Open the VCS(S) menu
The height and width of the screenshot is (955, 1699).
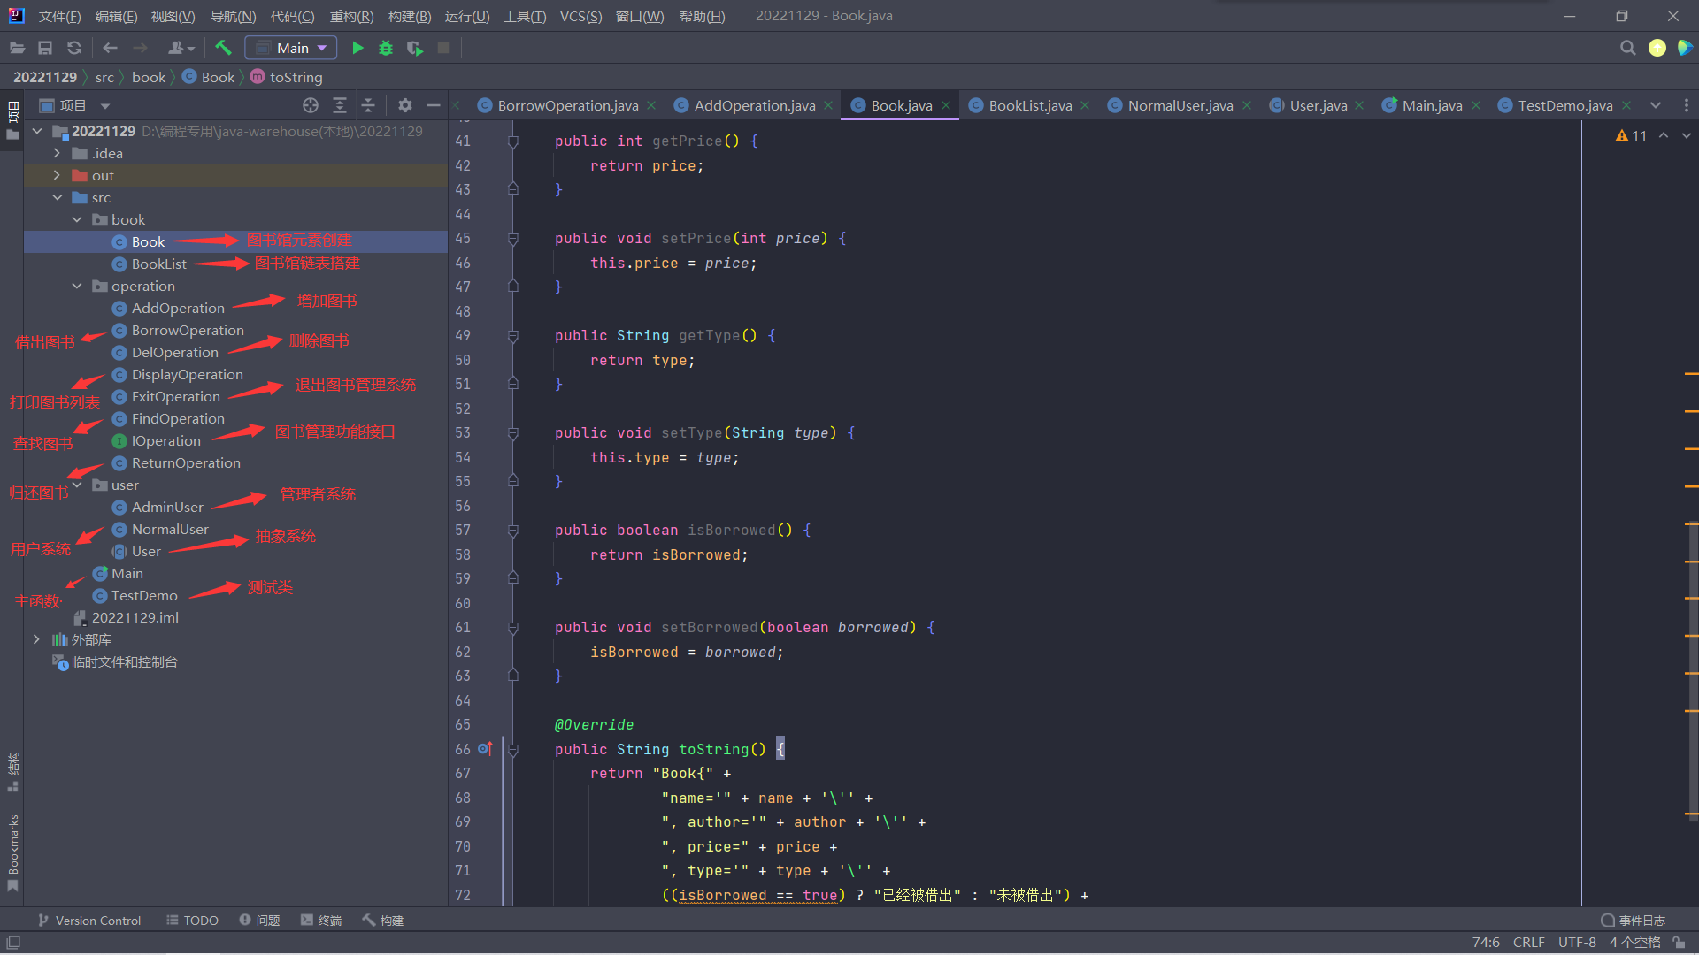pyautogui.click(x=580, y=16)
